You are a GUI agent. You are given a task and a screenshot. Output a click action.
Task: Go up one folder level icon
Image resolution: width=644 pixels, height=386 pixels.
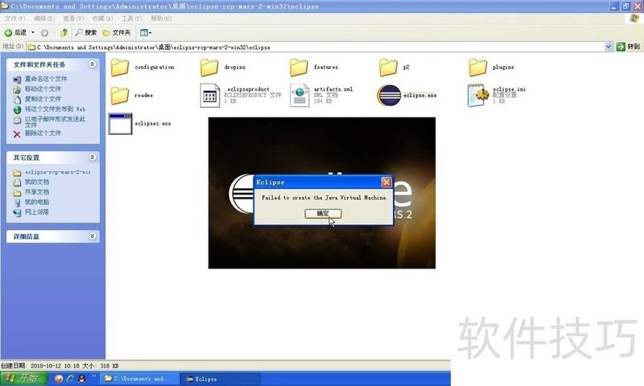(64, 32)
